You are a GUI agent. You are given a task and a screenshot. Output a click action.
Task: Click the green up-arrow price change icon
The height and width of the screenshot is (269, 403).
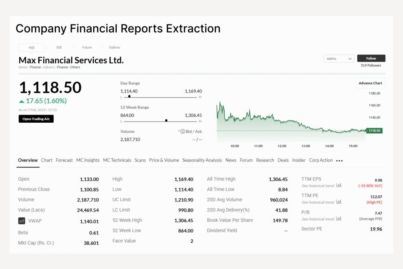pyautogui.click(x=22, y=101)
